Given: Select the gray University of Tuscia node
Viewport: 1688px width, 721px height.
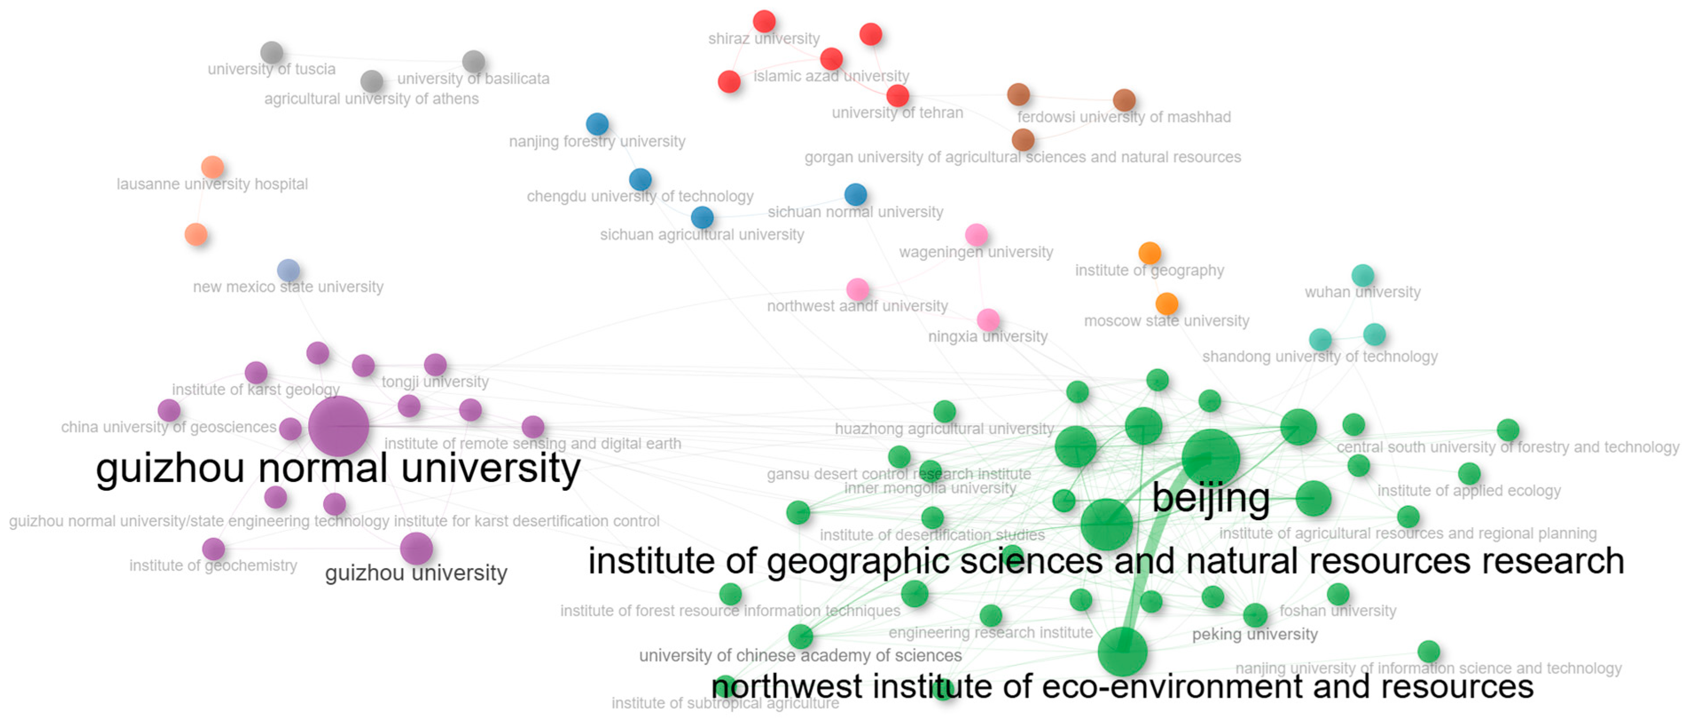Looking at the screenshot, I should tap(271, 52).
